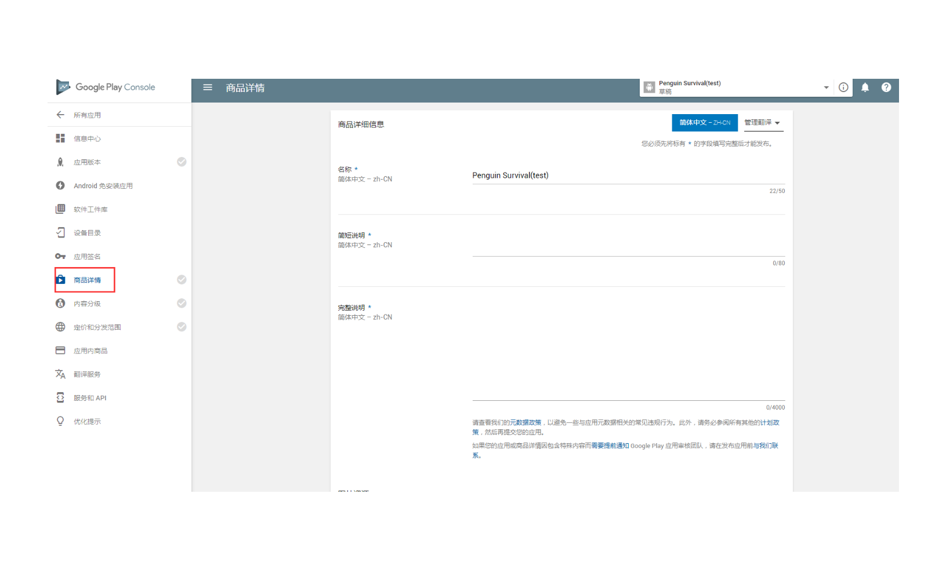The image size is (946, 570).
Task: Open 优化提示 in sidebar
Action: [87, 422]
